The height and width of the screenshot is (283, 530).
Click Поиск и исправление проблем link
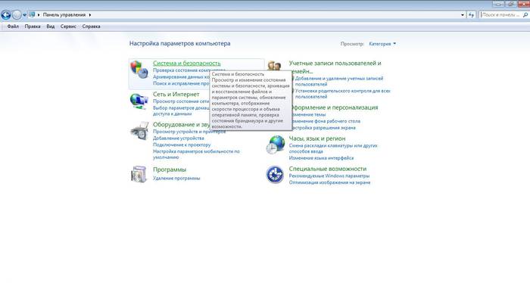[182, 83]
